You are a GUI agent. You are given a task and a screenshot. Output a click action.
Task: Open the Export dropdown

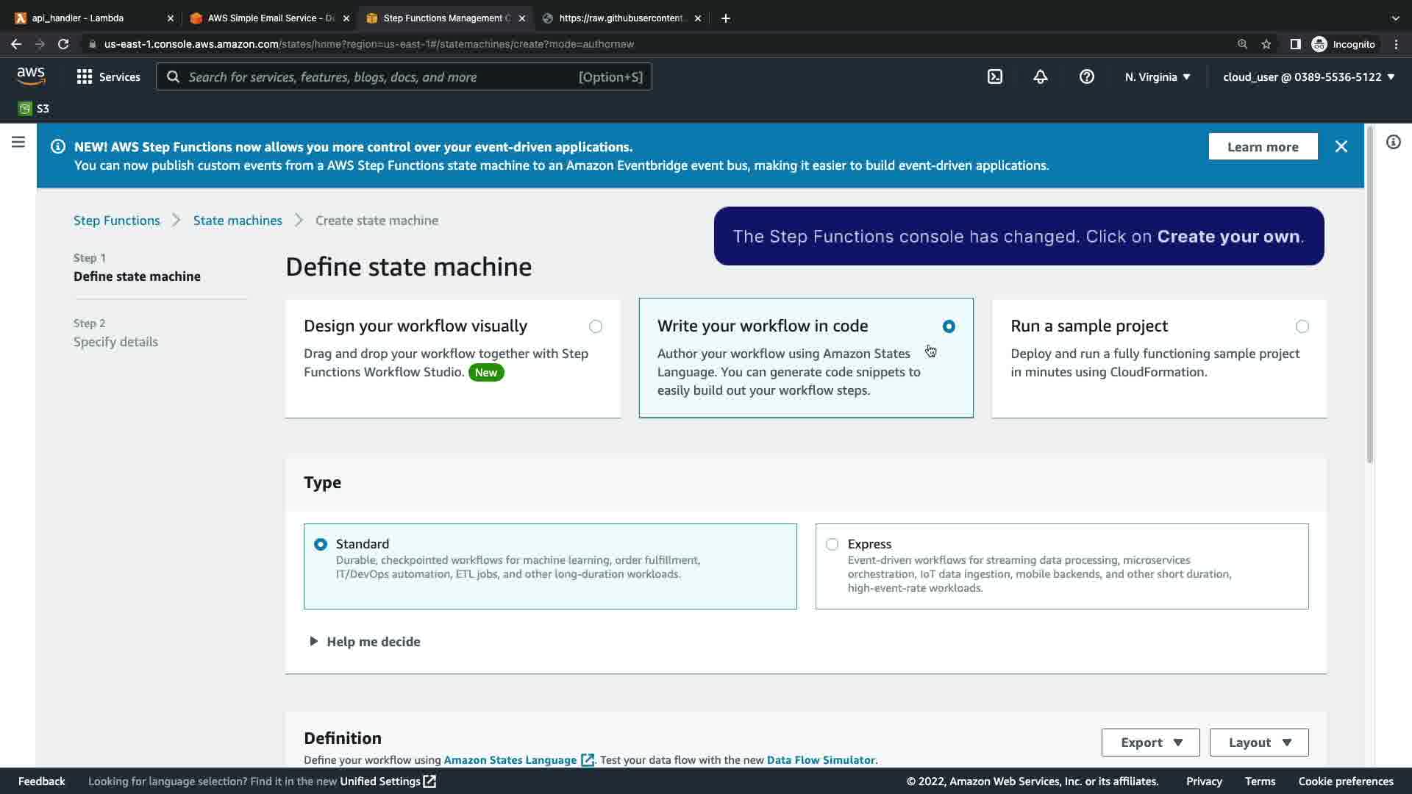(x=1150, y=743)
